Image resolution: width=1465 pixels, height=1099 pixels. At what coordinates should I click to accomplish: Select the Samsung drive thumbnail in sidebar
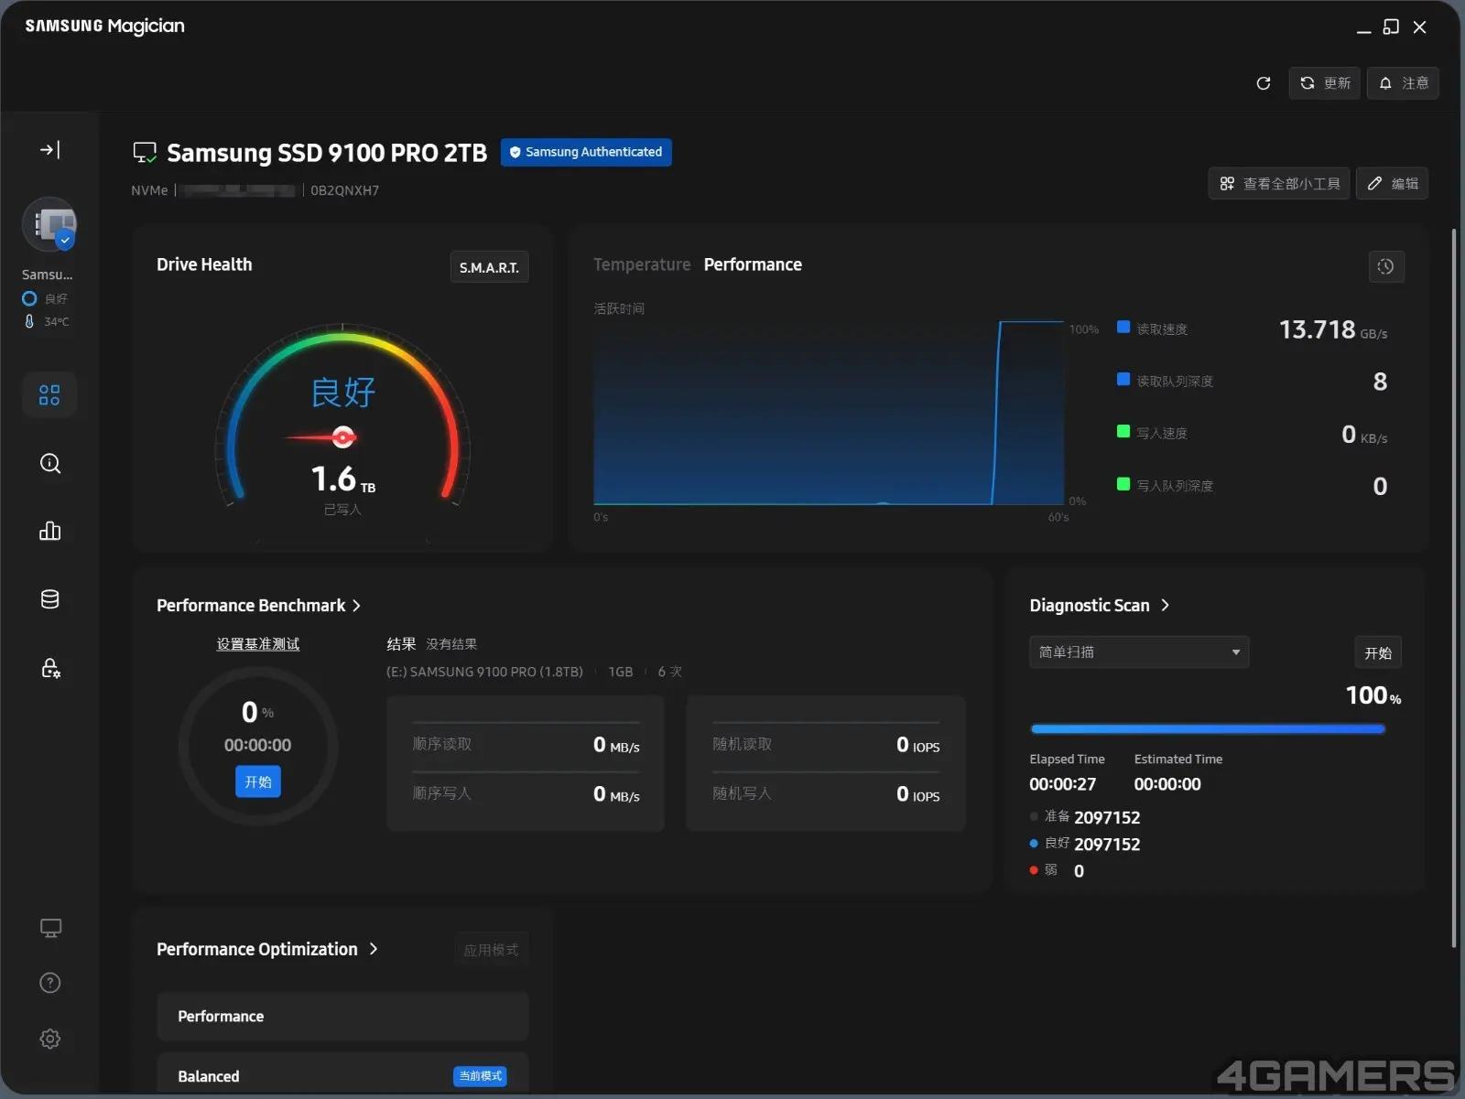click(49, 224)
